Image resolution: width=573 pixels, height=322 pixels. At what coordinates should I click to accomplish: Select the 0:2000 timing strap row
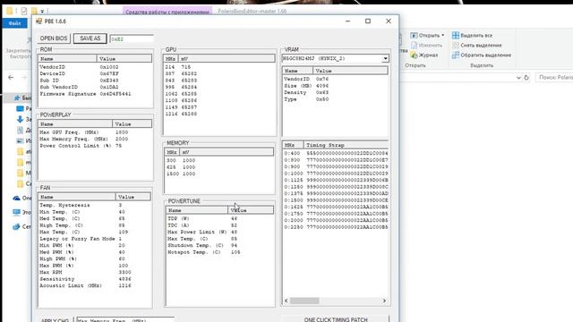click(336, 220)
